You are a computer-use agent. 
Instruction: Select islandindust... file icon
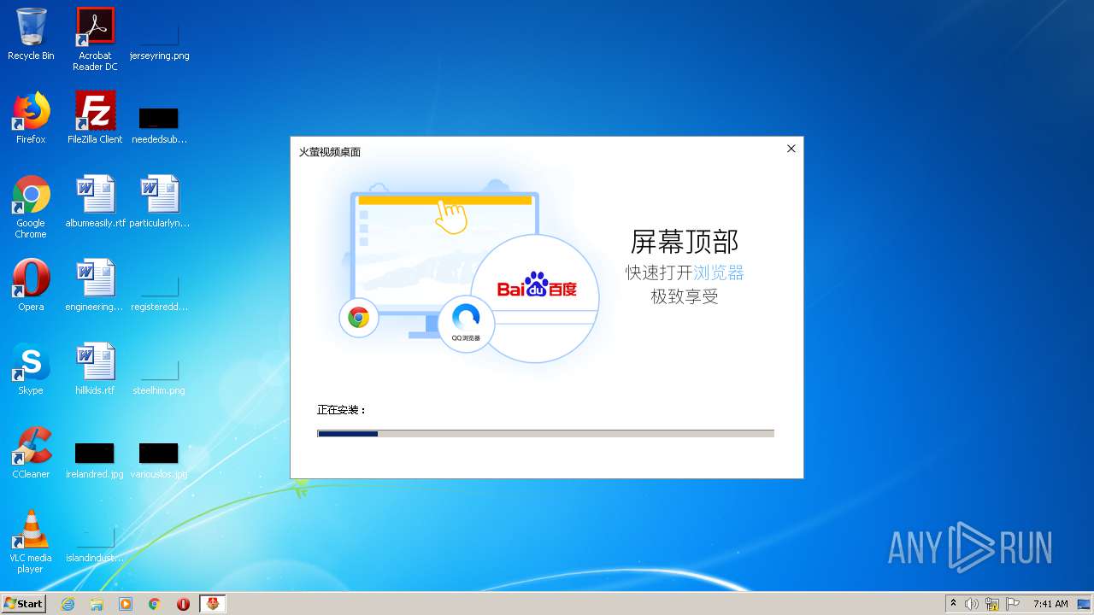coord(95,543)
